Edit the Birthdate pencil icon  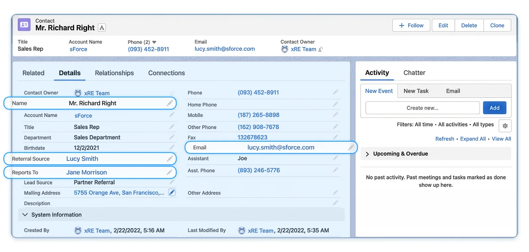(x=172, y=148)
